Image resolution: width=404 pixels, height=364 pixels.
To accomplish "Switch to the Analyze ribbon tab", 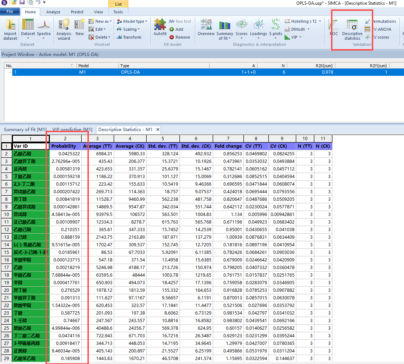I will (x=53, y=12).
